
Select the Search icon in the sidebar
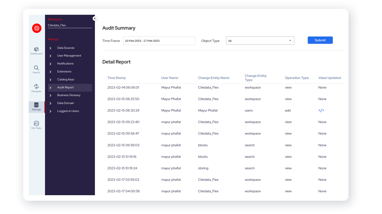[x=36, y=69]
